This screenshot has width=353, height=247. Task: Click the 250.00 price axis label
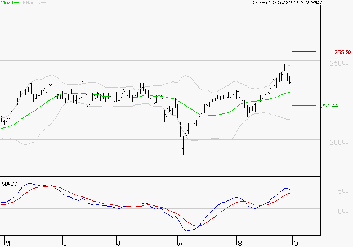point(339,63)
